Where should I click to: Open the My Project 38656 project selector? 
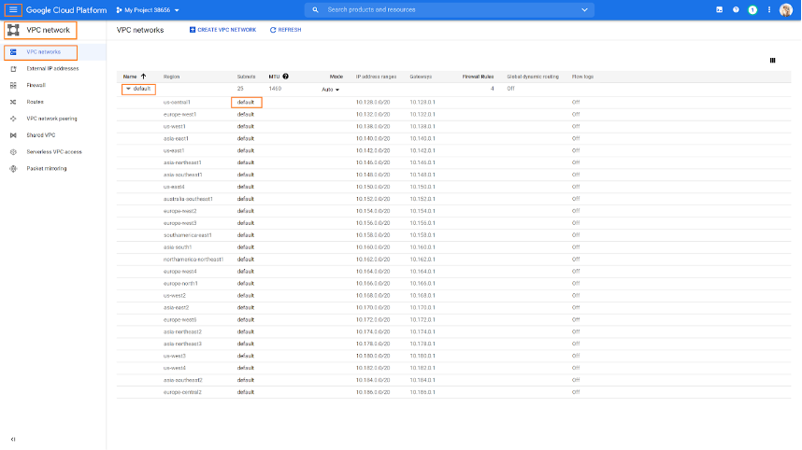tap(151, 9)
